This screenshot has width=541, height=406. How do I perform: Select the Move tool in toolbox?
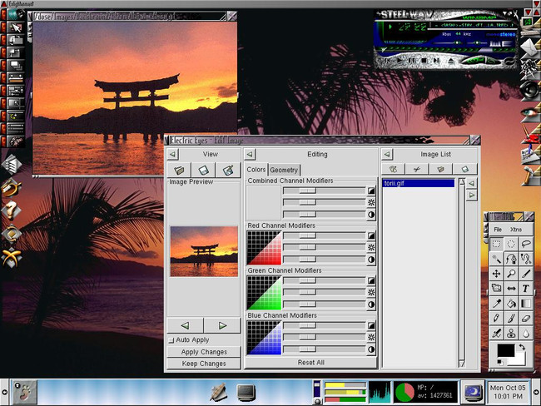click(497, 274)
